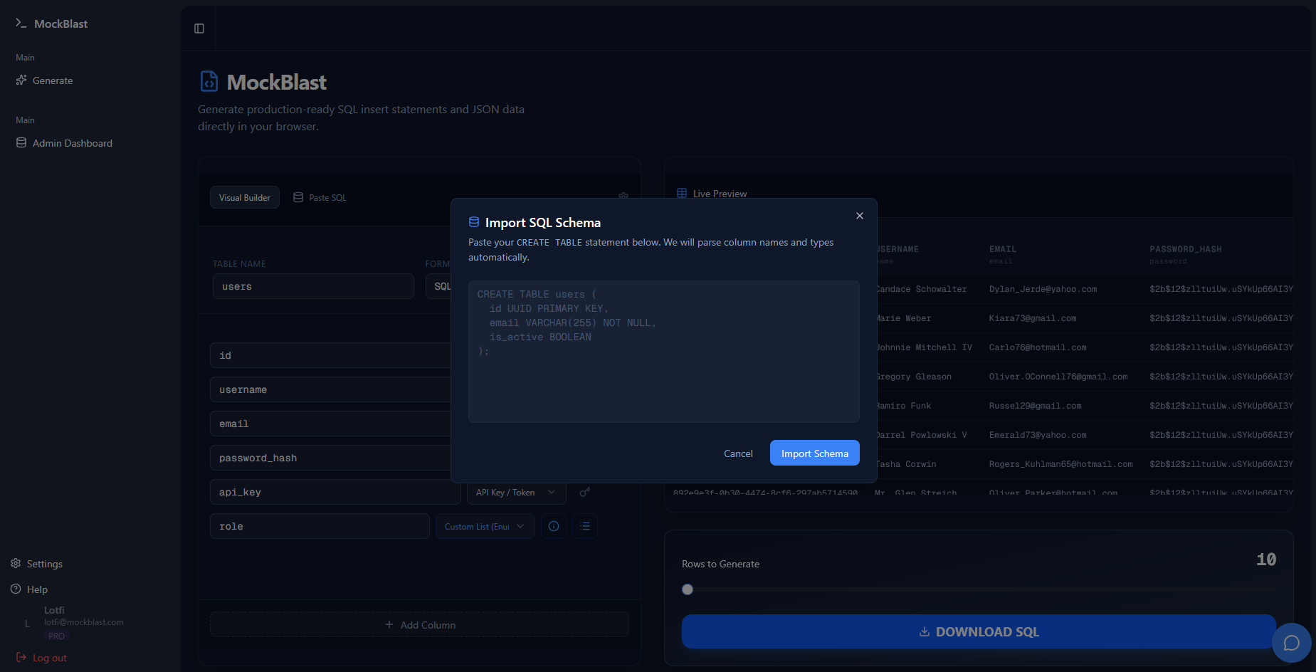The image size is (1316, 672).
Task: Click the Import Schema button
Action: (815, 453)
